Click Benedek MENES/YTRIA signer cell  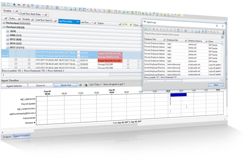(x=110, y=57)
